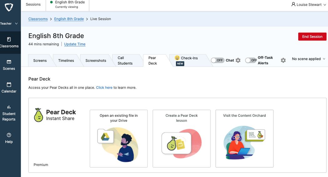
Task: Click the user profile icon
Action: (x=293, y=4)
